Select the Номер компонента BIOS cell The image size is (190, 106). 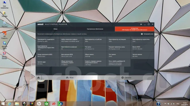point(47,55)
